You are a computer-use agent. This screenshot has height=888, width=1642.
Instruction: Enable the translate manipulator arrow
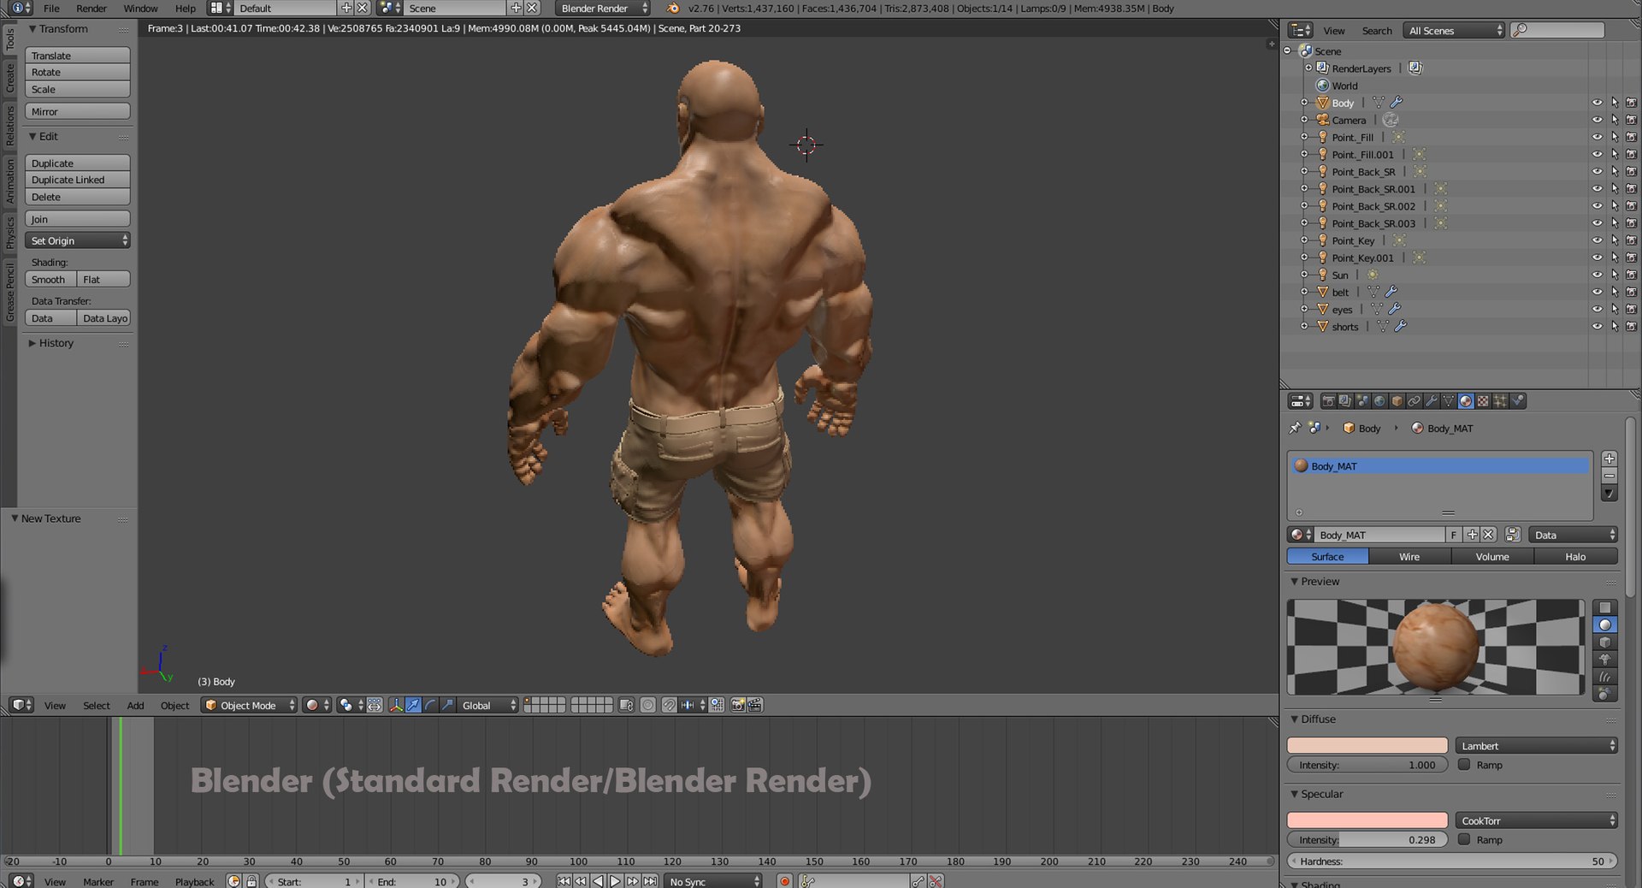tap(413, 705)
